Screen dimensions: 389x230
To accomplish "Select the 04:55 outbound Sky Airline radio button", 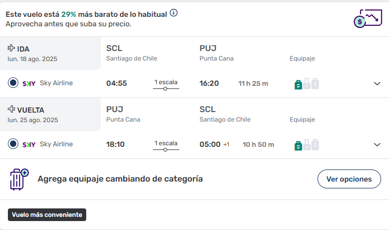I will click(13, 83).
